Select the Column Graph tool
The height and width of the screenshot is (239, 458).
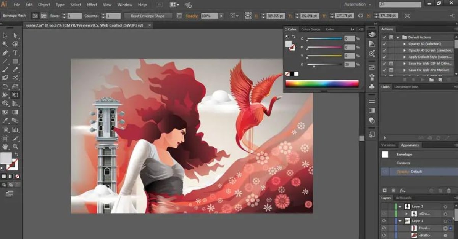tap(15, 129)
